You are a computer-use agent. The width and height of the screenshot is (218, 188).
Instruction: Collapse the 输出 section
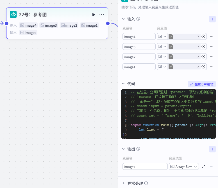pos(123,149)
